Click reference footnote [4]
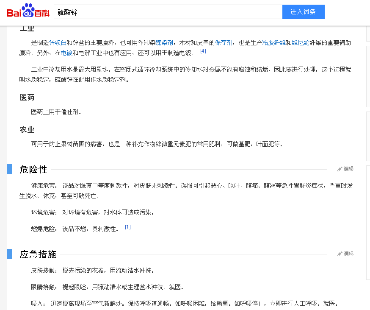 pyautogui.click(x=203, y=51)
